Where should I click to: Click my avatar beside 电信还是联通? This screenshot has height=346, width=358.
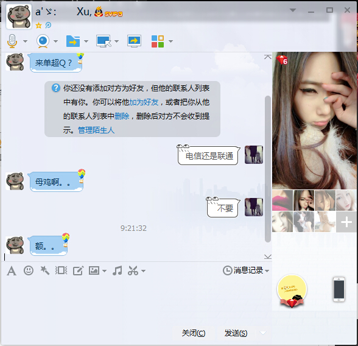coord(254,155)
